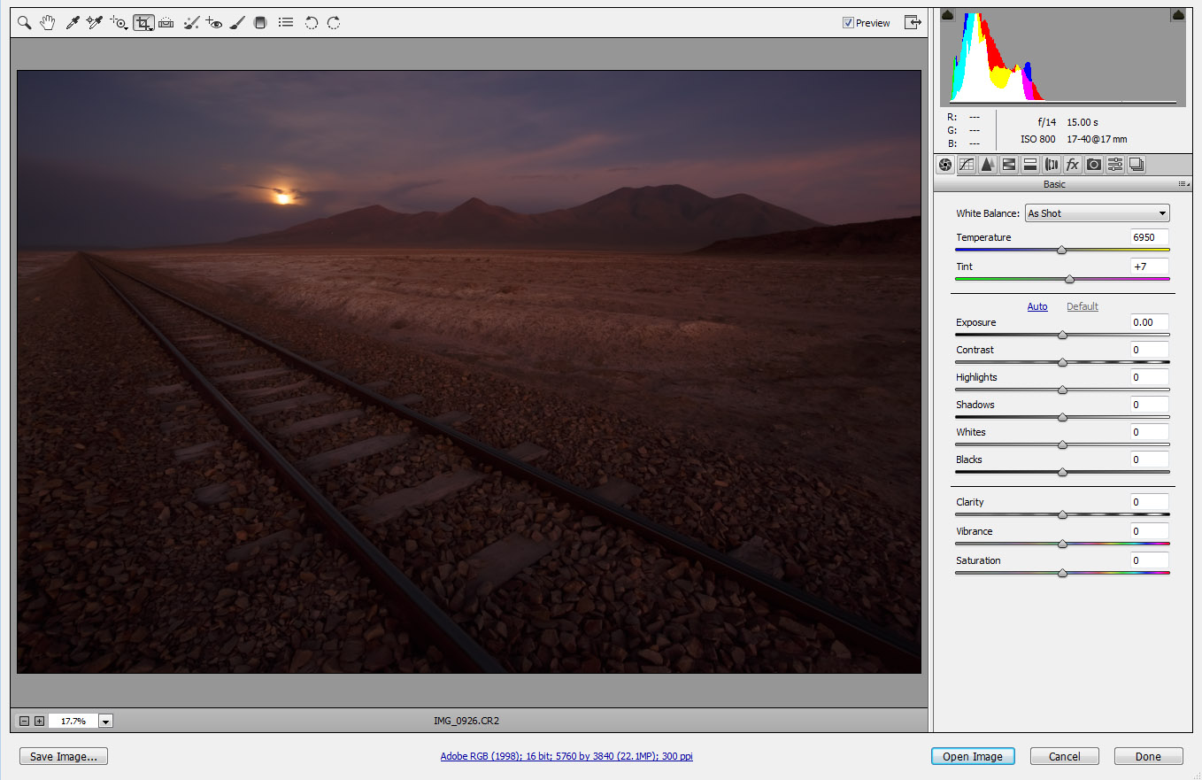Click the Highlights slider handle
Viewport: 1202px width, 780px height.
click(1062, 390)
